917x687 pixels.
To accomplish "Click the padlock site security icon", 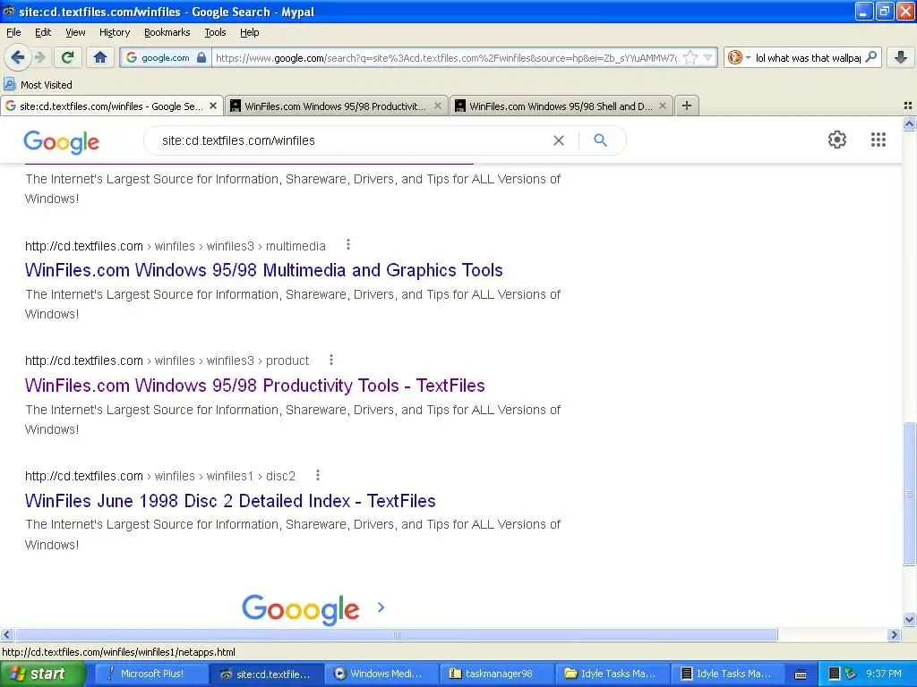I will [x=201, y=57].
